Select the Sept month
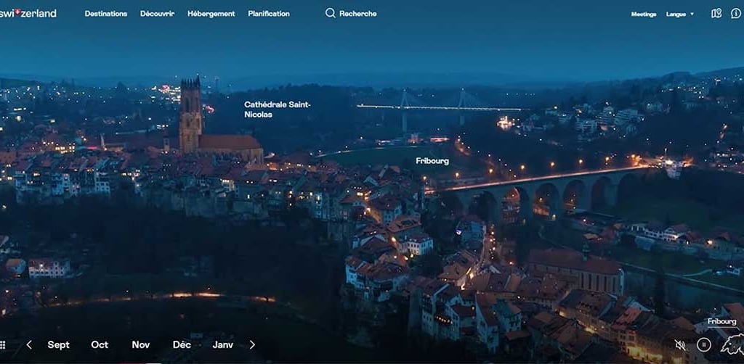This screenshot has height=364, width=744. point(58,344)
